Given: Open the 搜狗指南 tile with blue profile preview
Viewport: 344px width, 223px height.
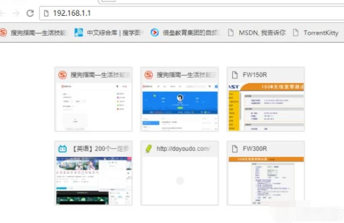Looking at the screenshot, I should [x=180, y=100].
